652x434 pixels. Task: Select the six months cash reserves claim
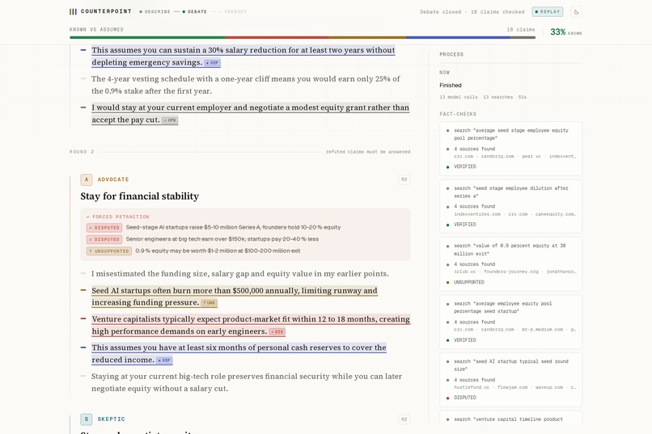(x=239, y=354)
